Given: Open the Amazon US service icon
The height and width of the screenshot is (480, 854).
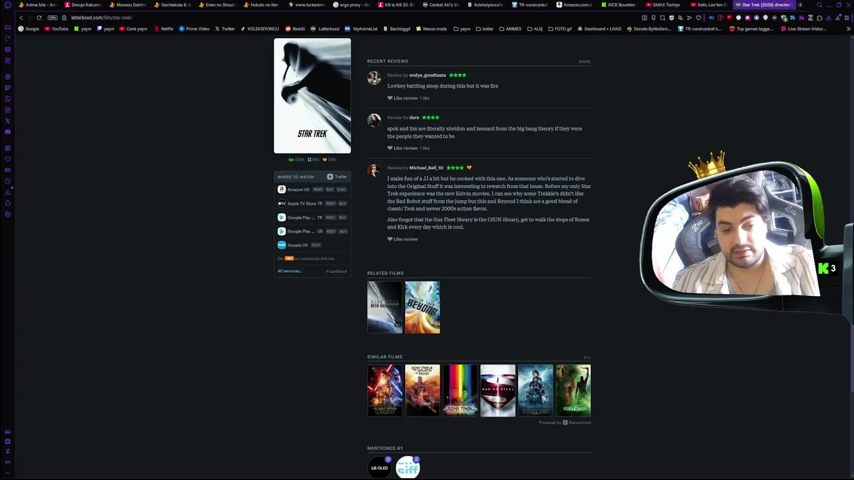Looking at the screenshot, I should coord(282,189).
